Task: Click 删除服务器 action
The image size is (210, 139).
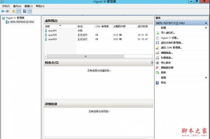Action: [x=167, y=68]
